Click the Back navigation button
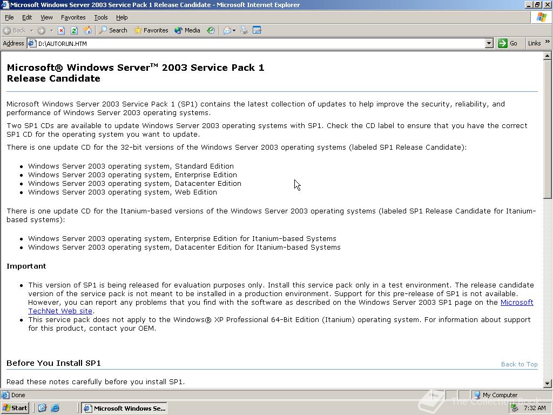This screenshot has width=553, height=415. 15,30
